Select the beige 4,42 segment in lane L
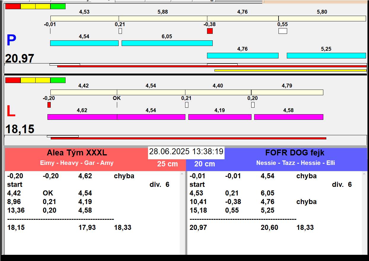This screenshot has height=261, width=369. (84, 92)
